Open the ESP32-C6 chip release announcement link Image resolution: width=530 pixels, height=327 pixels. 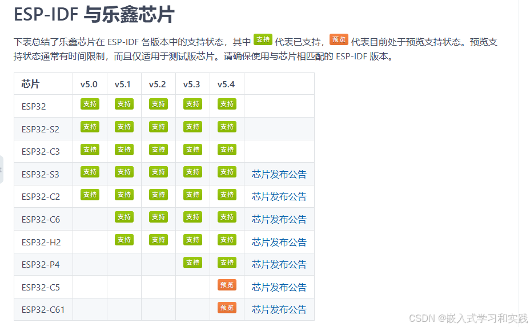279,220
